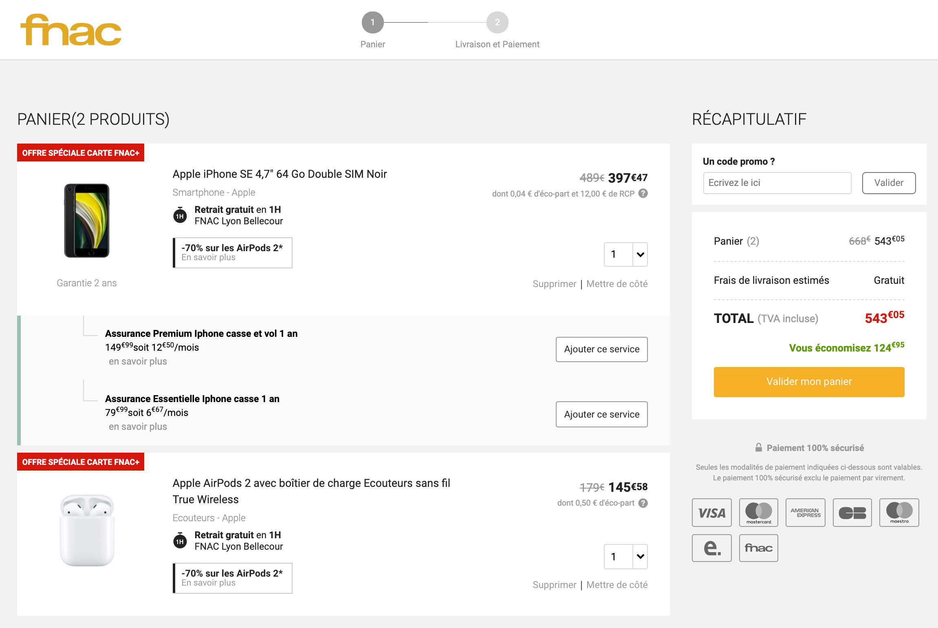Click the iPhone SE product thumbnail
The width and height of the screenshot is (938, 628).
pyautogui.click(x=87, y=221)
